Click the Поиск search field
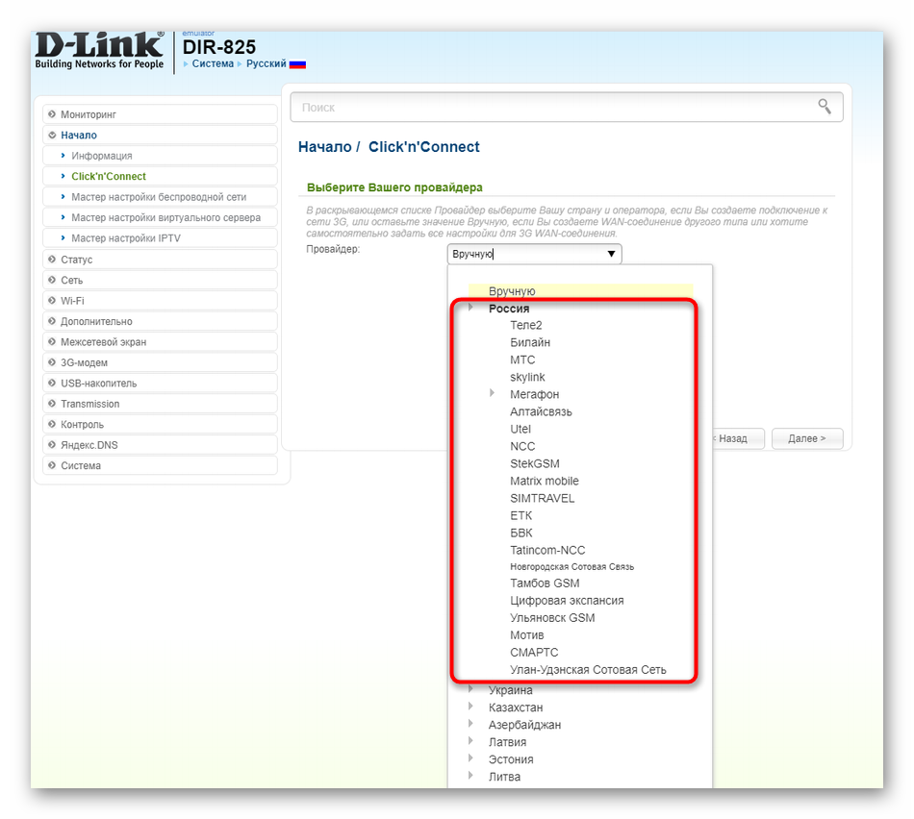914x819 pixels. pyautogui.click(x=548, y=108)
